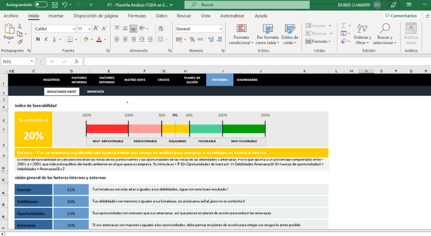Screen dimensions: 431x236
Task: Open Formato condicional icon
Action: pyautogui.click(x=241, y=29)
